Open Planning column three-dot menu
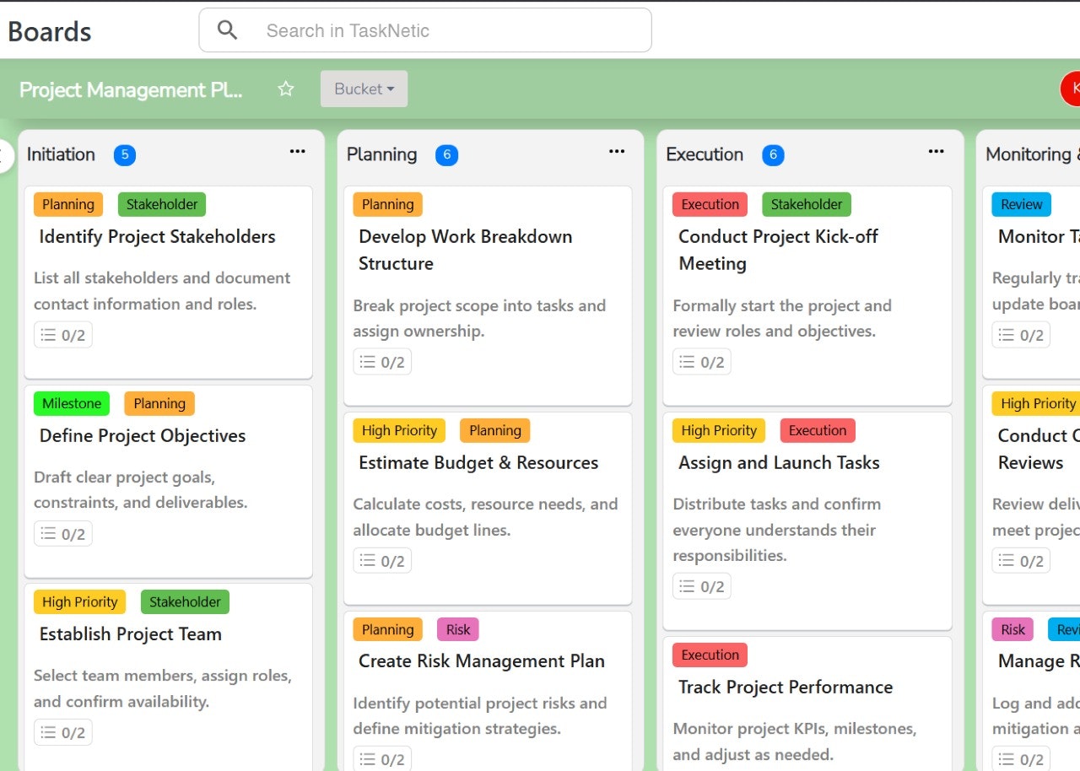 617,152
